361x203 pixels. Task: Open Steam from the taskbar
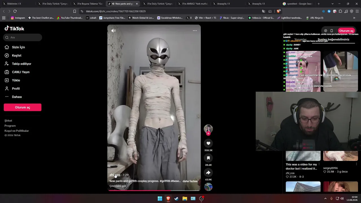coord(176,198)
